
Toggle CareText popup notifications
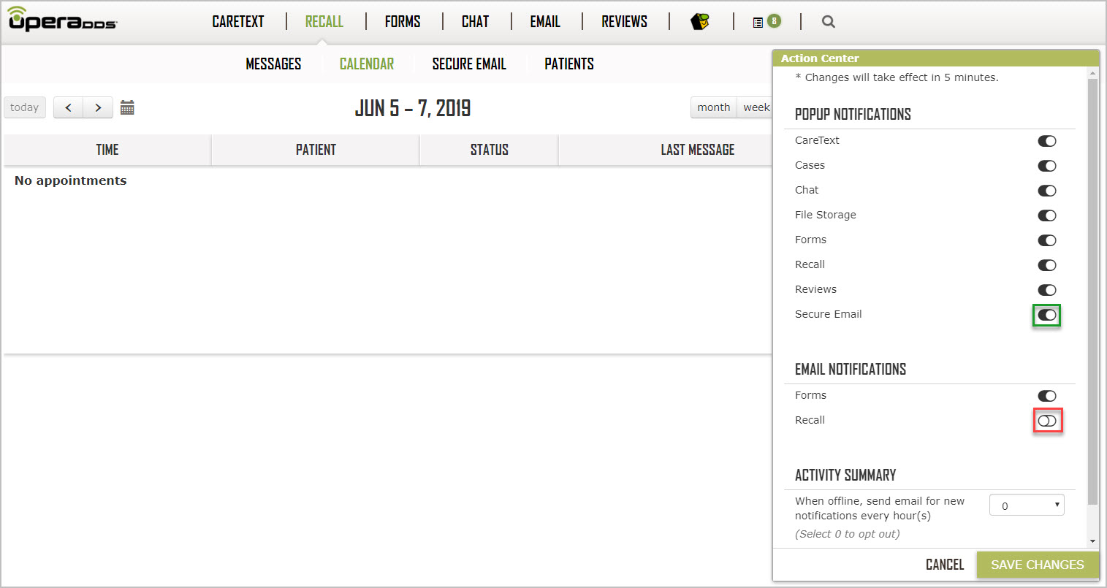click(x=1047, y=141)
